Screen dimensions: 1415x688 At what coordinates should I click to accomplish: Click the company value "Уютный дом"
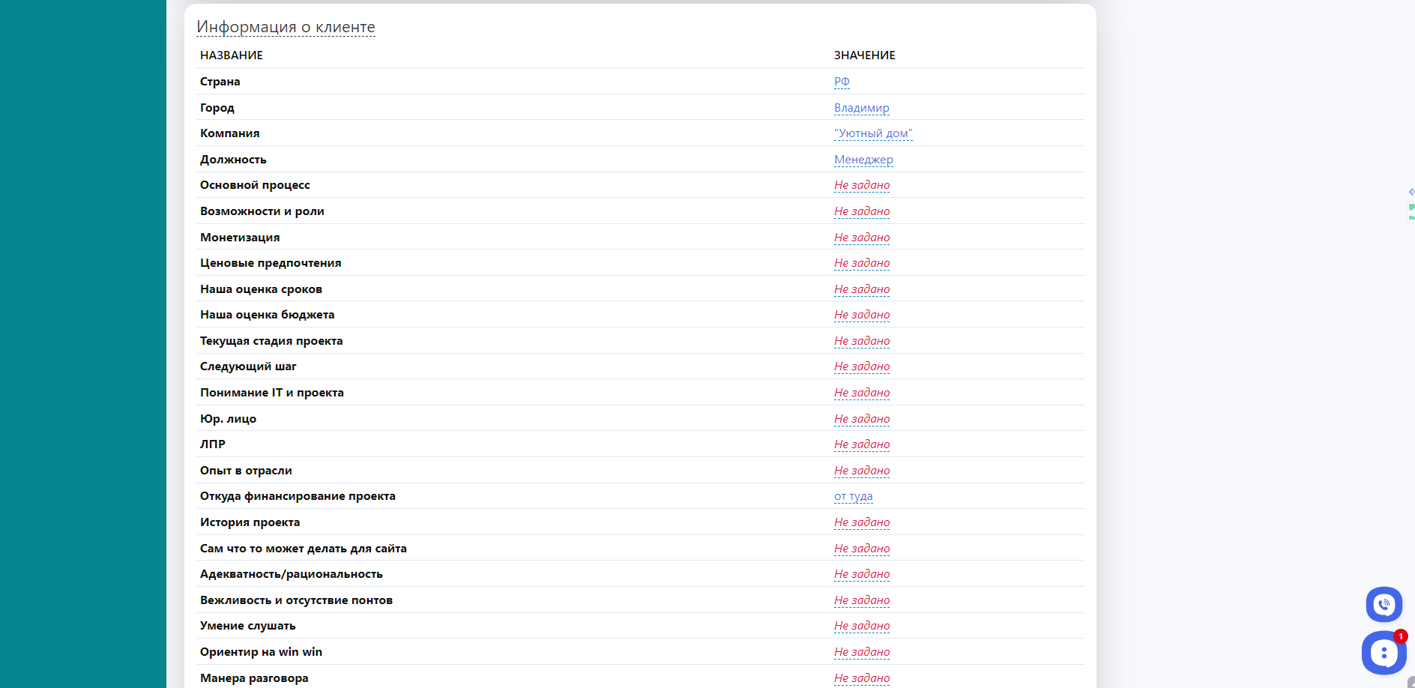pyautogui.click(x=872, y=133)
